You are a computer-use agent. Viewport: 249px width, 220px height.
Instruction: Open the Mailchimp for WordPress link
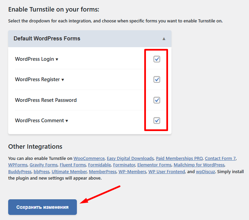pos(199,165)
